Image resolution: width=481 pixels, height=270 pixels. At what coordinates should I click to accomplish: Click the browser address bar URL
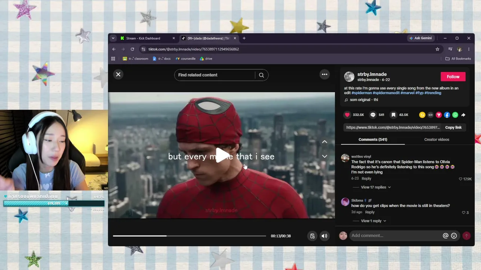194,49
